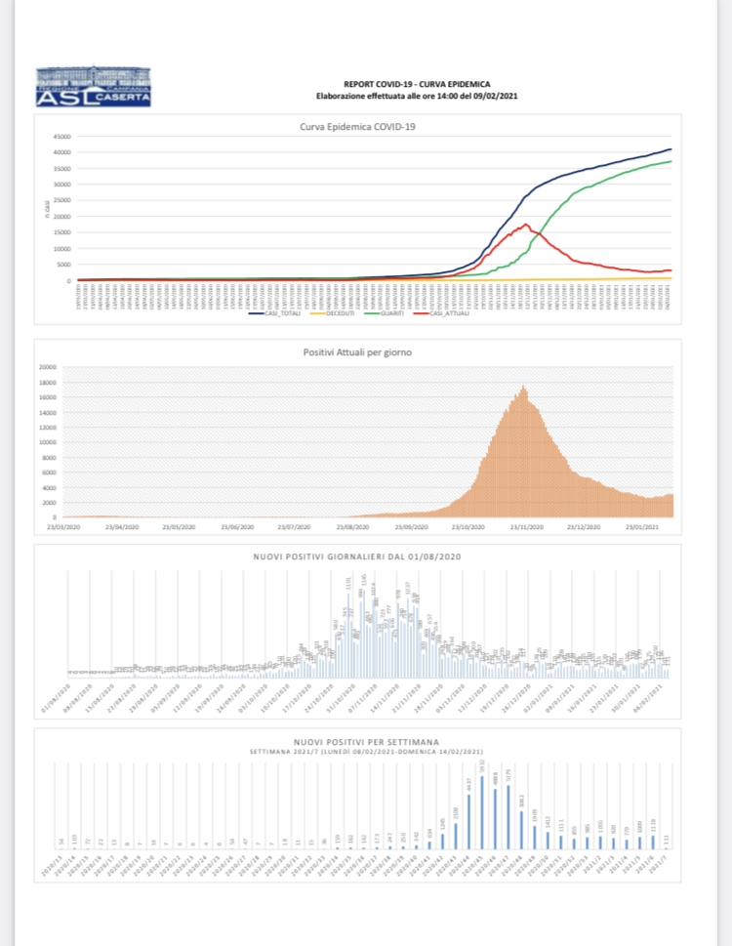732x946 pixels.
Task: Click the tallest weekly bar for 2020/45
Action: [x=482, y=812]
